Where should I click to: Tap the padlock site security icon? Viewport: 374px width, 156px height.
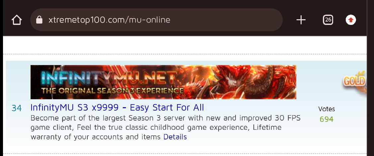pyautogui.click(x=39, y=20)
